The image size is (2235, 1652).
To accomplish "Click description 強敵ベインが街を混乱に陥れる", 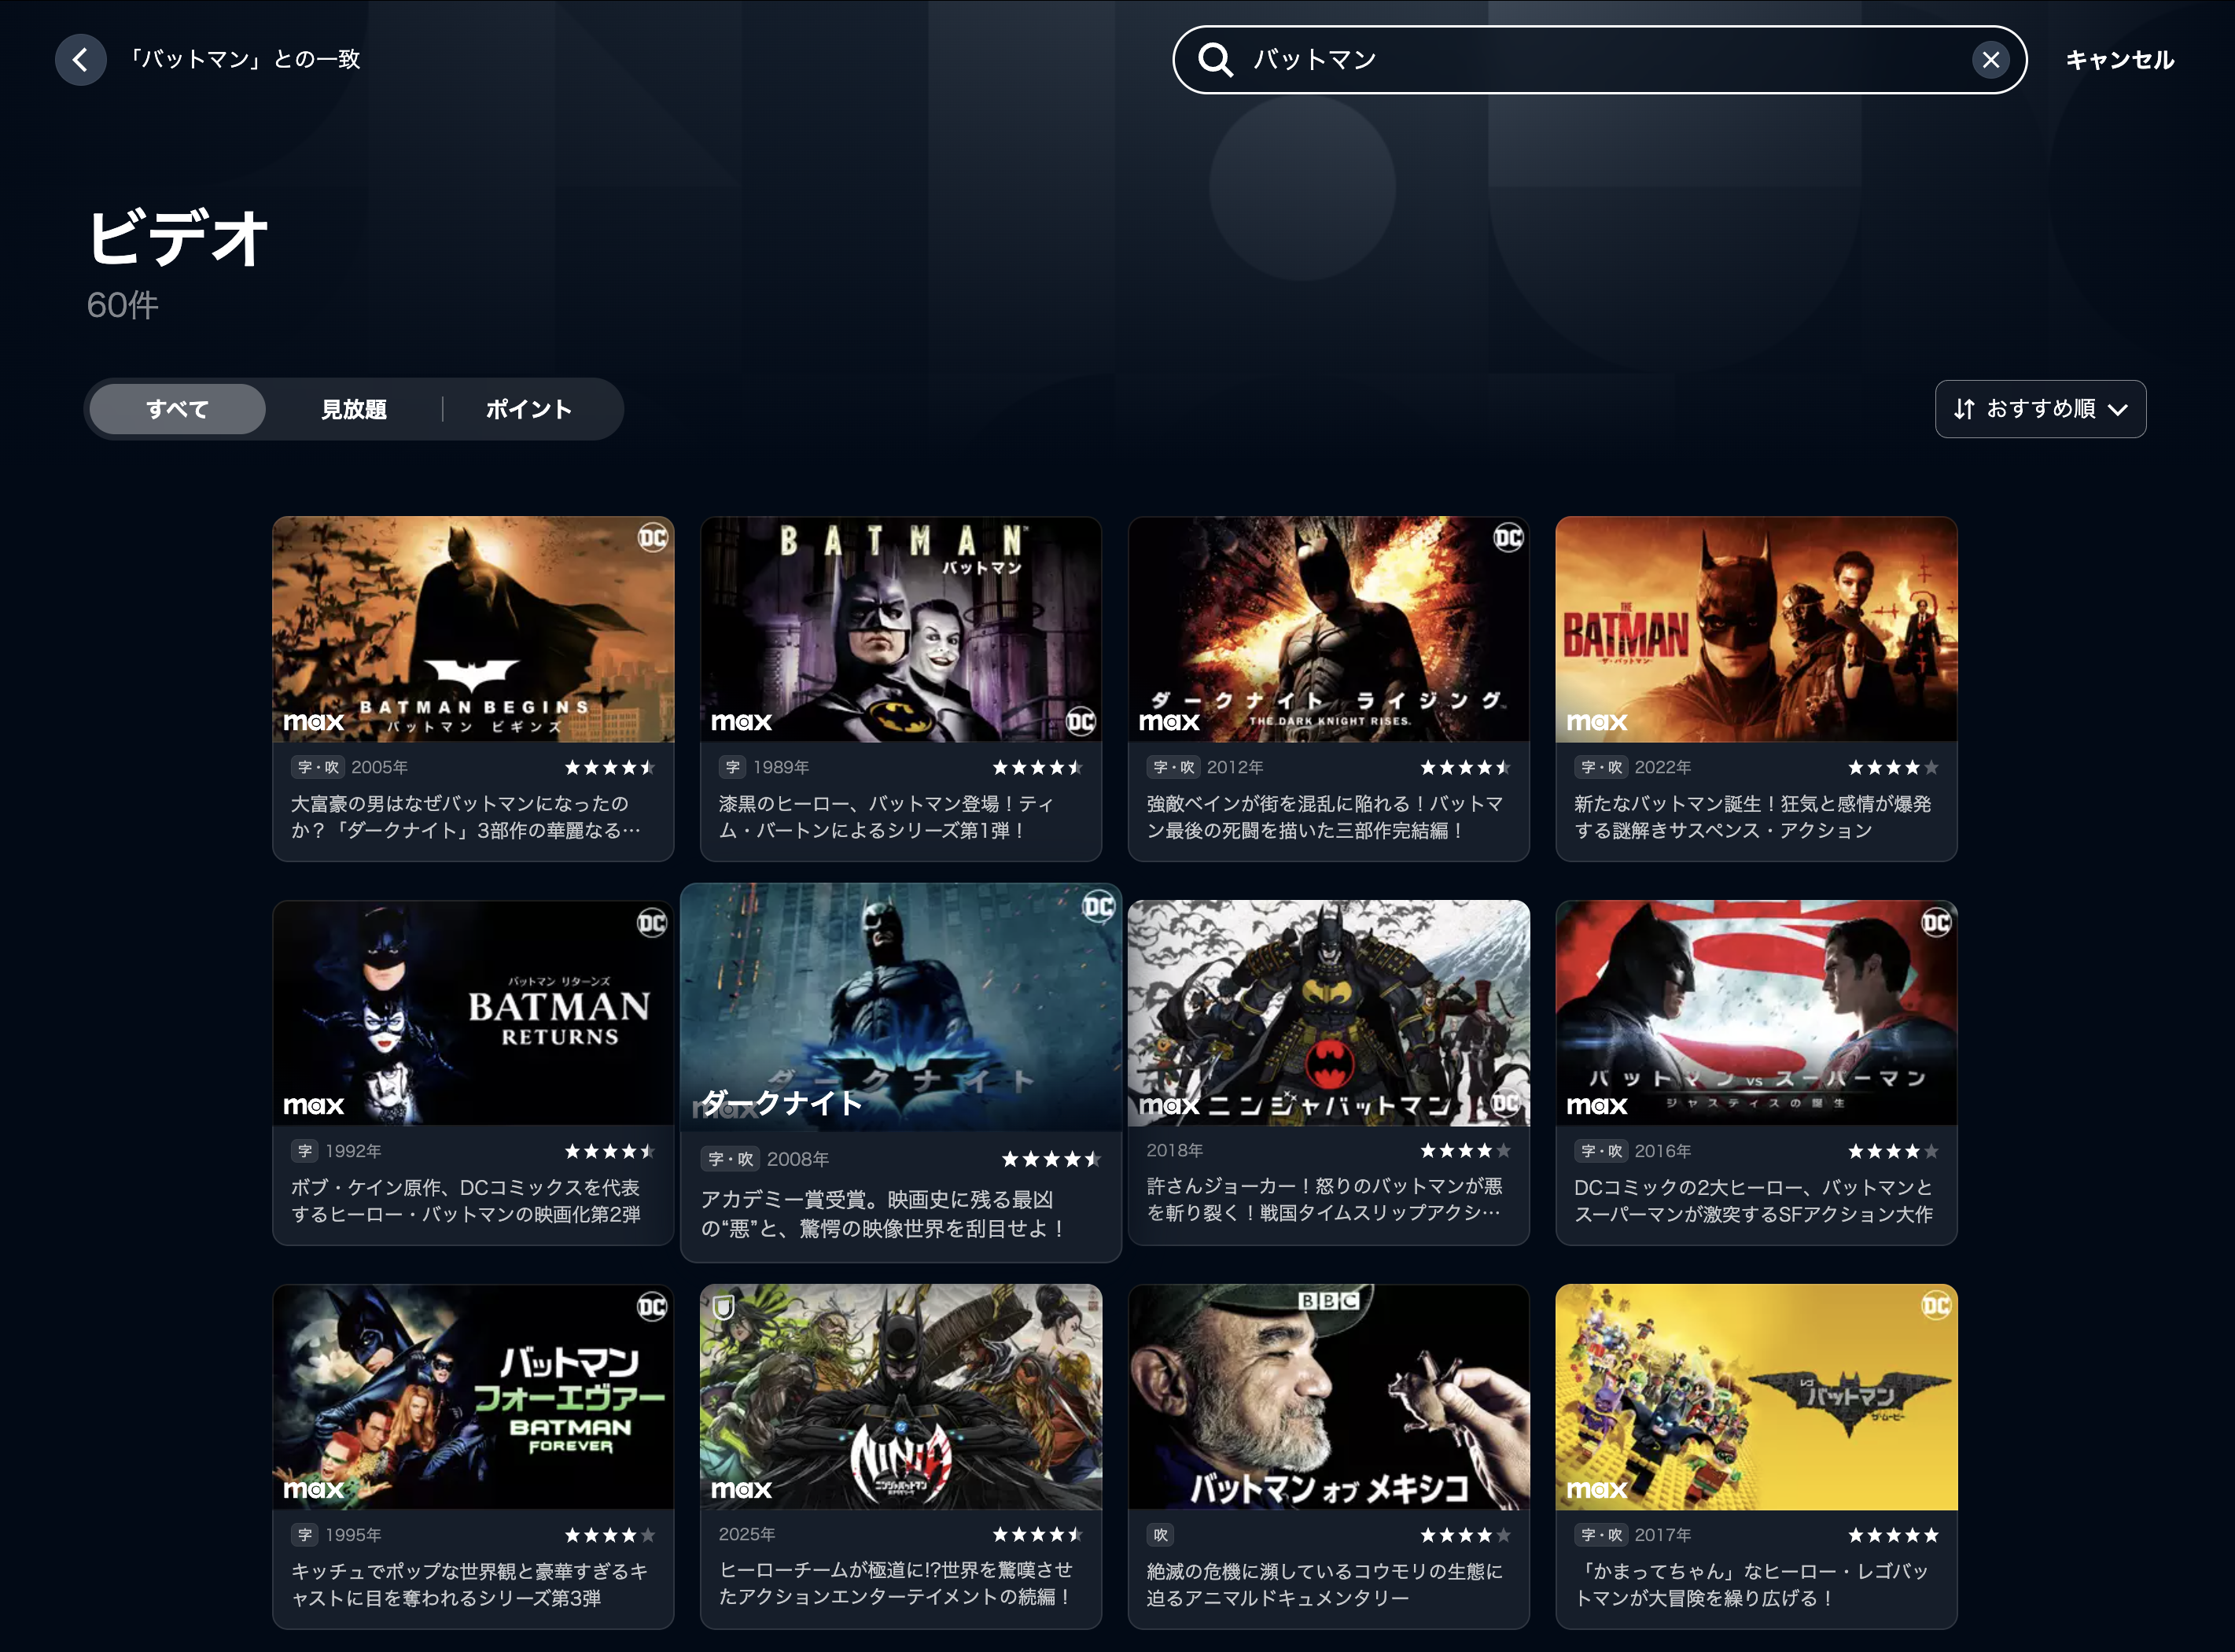I will (x=1324, y=817).
